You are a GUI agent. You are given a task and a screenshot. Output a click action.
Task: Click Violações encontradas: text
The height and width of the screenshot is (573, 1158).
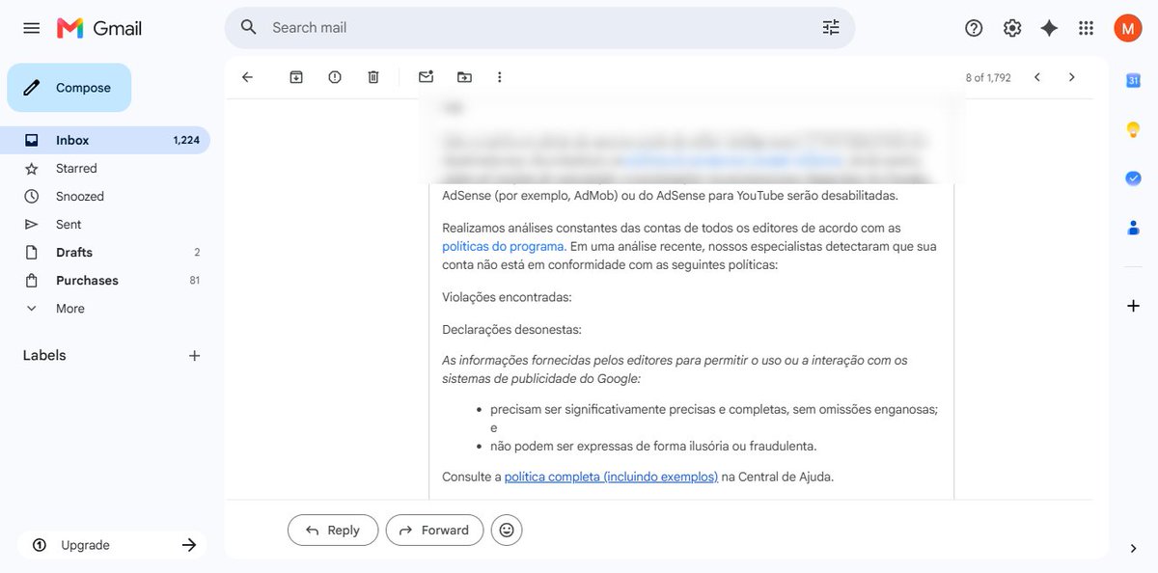point(507,297)
